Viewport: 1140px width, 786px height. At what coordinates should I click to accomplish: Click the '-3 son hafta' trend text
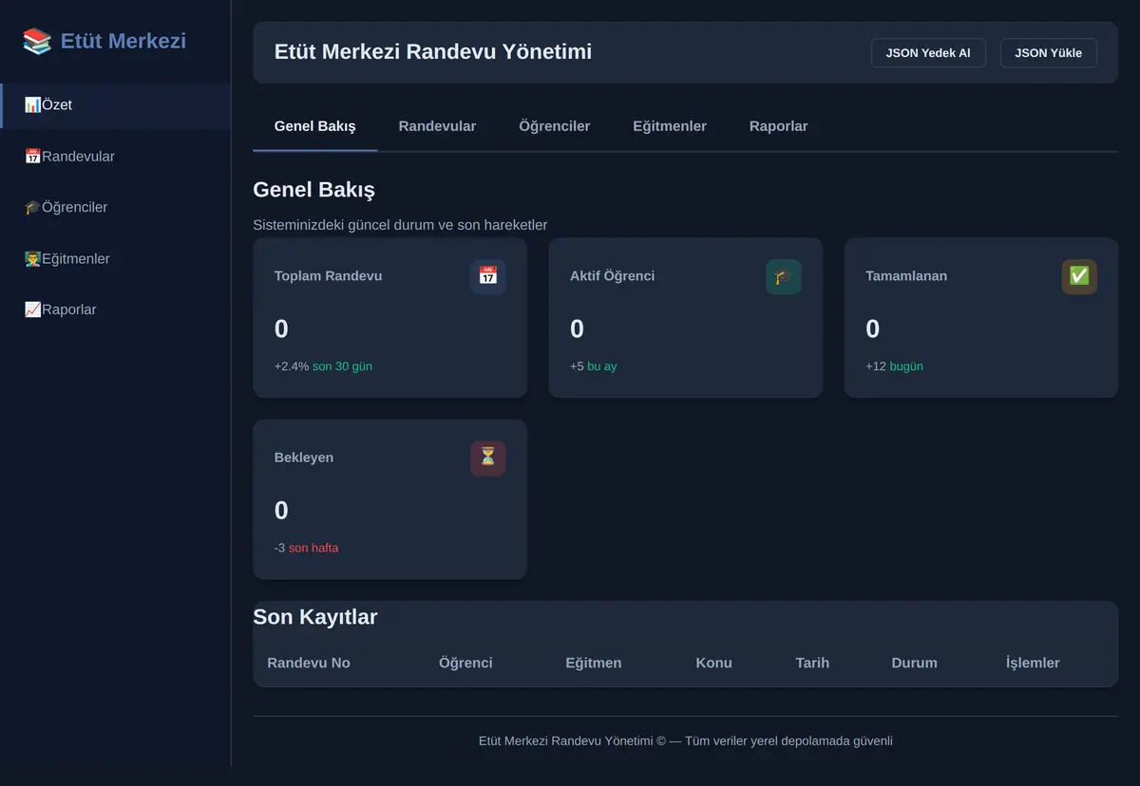[x=306, y=548]
